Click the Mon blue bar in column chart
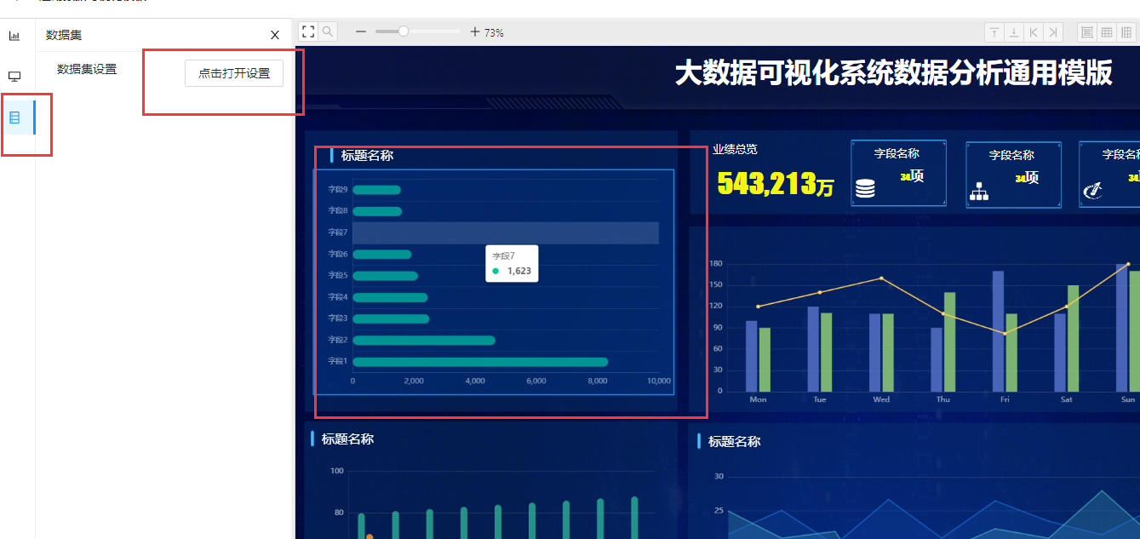Viewport: 1140px width, 539px height. pyautogui.click(x=751, y=356)
